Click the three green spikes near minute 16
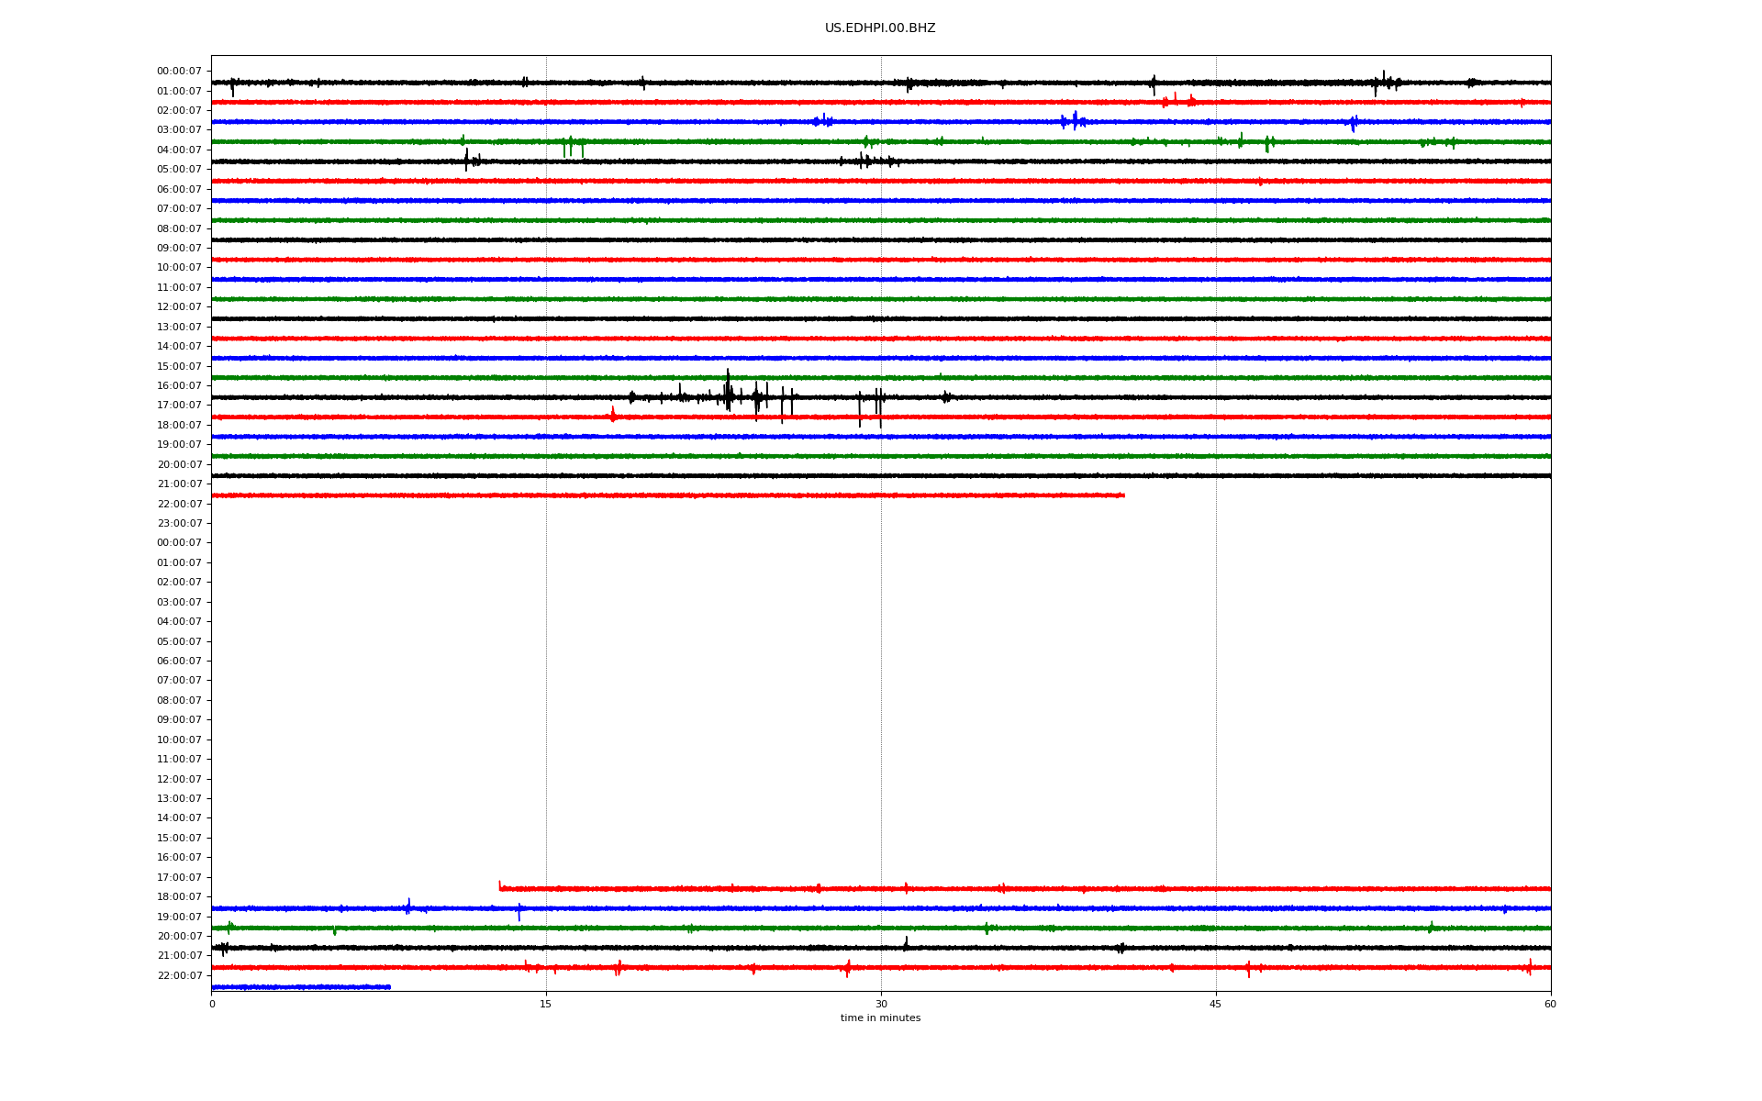This screenshot has width=1762, height=1101. (573, 146)
